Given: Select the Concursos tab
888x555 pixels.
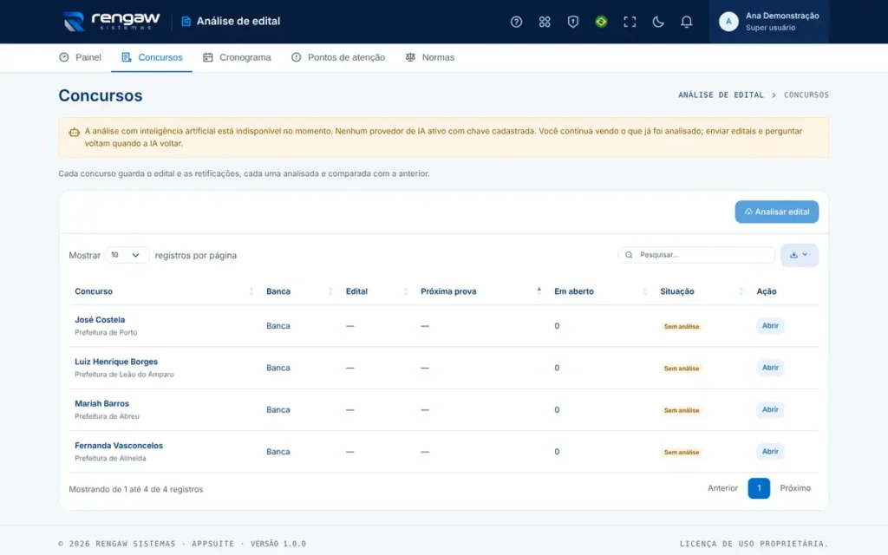Looking at the screenshot, I should 152,57.
